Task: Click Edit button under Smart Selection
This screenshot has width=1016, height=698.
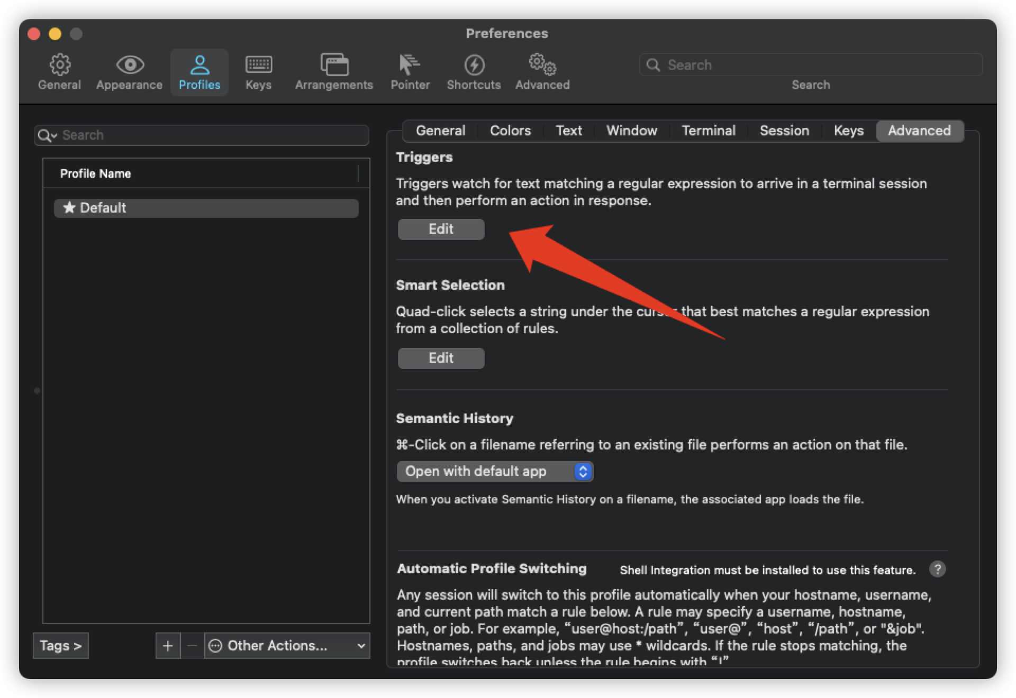Action: pyautogui.click(x=441, y=358)
